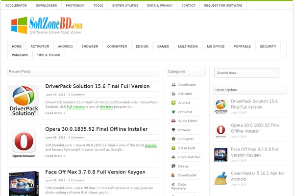Open Latest Update DriverPack Solution link

[254, 104]
